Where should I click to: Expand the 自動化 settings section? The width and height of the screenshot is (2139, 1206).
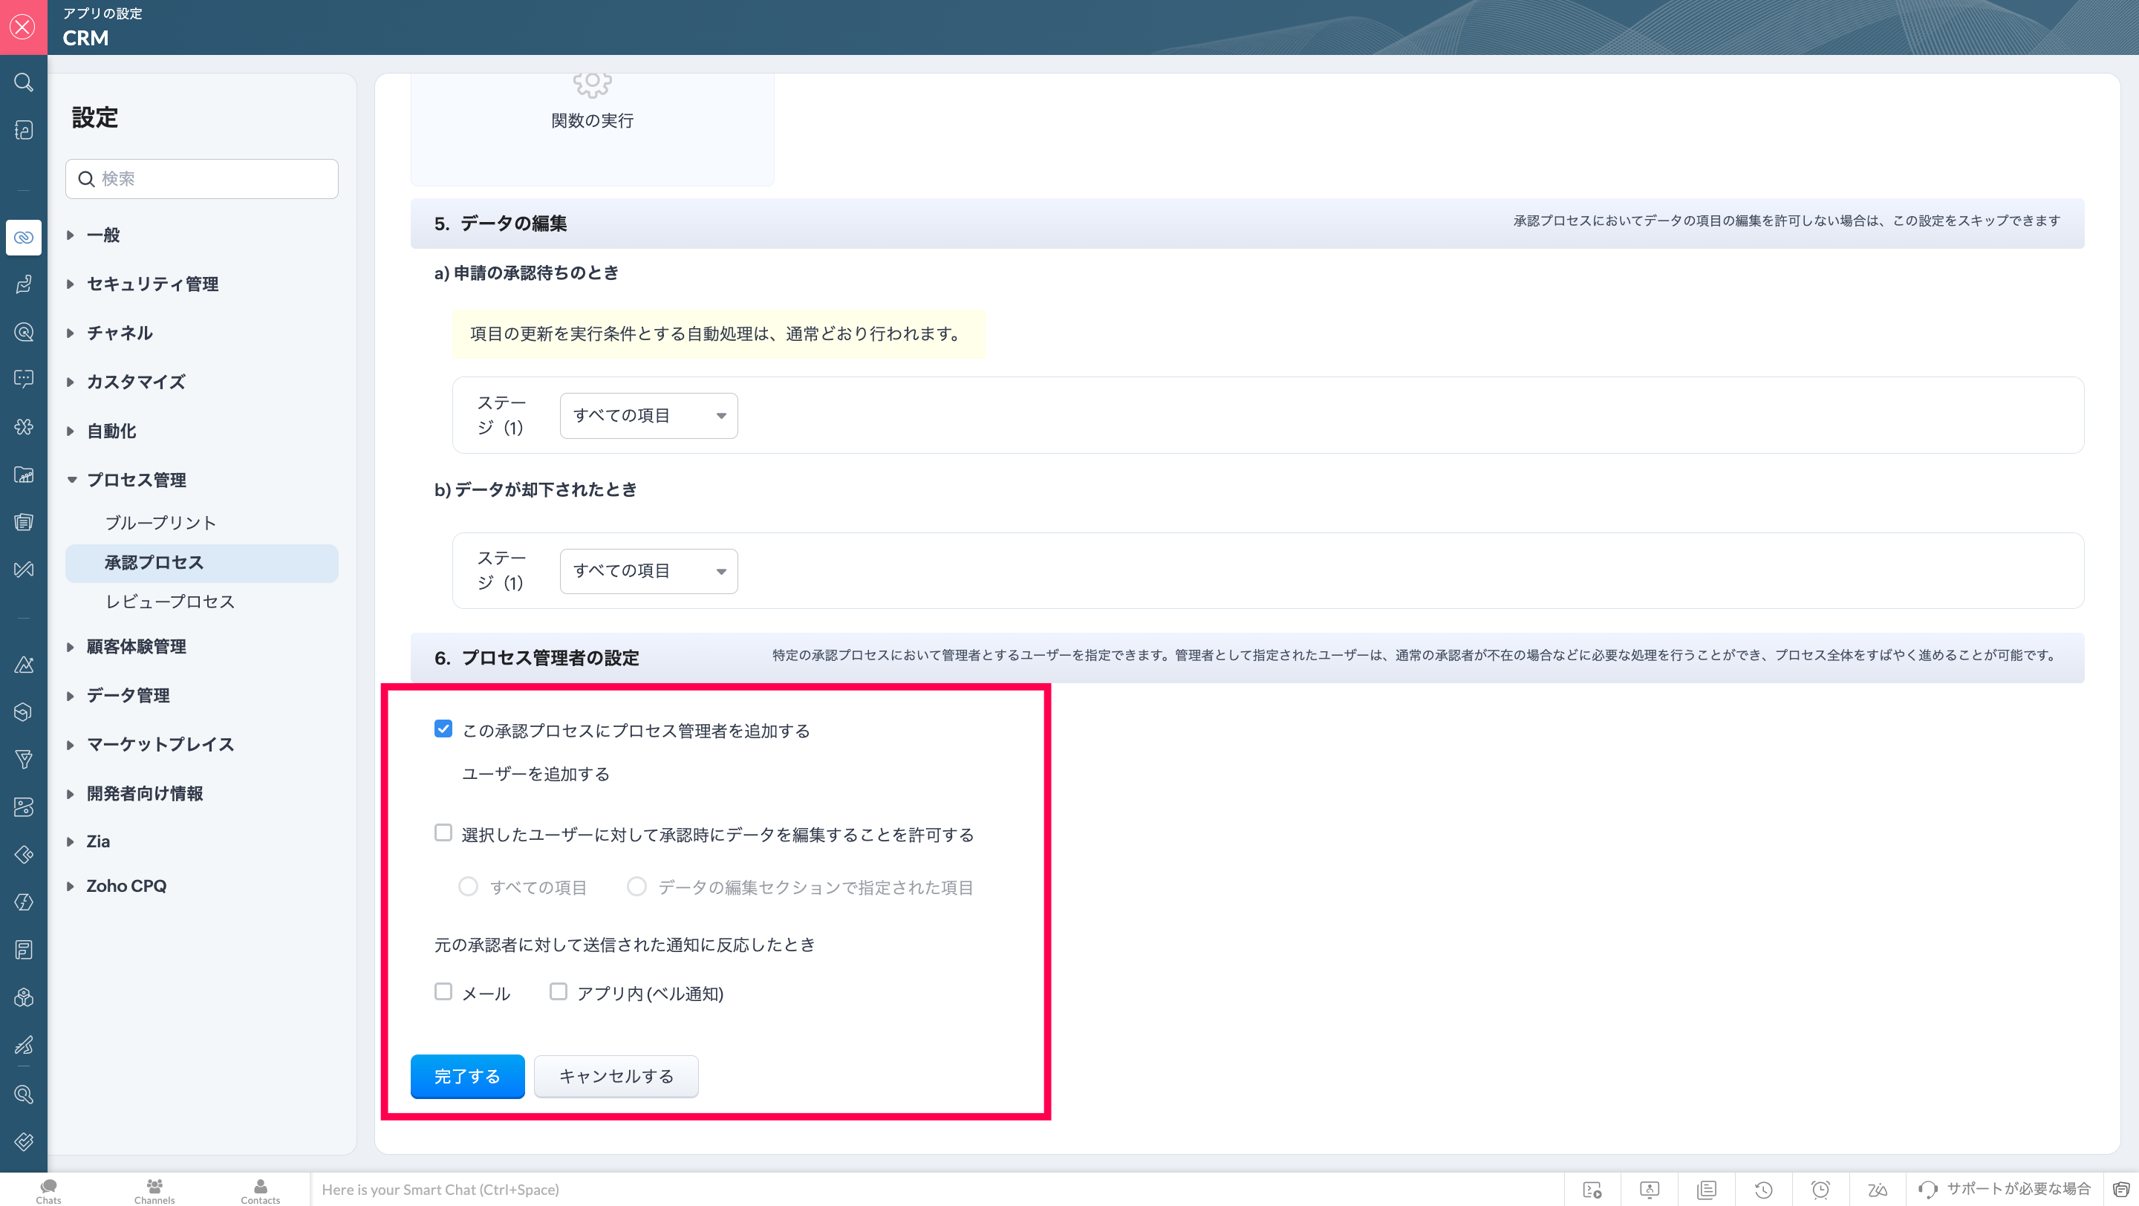click(x=111, y=431)
